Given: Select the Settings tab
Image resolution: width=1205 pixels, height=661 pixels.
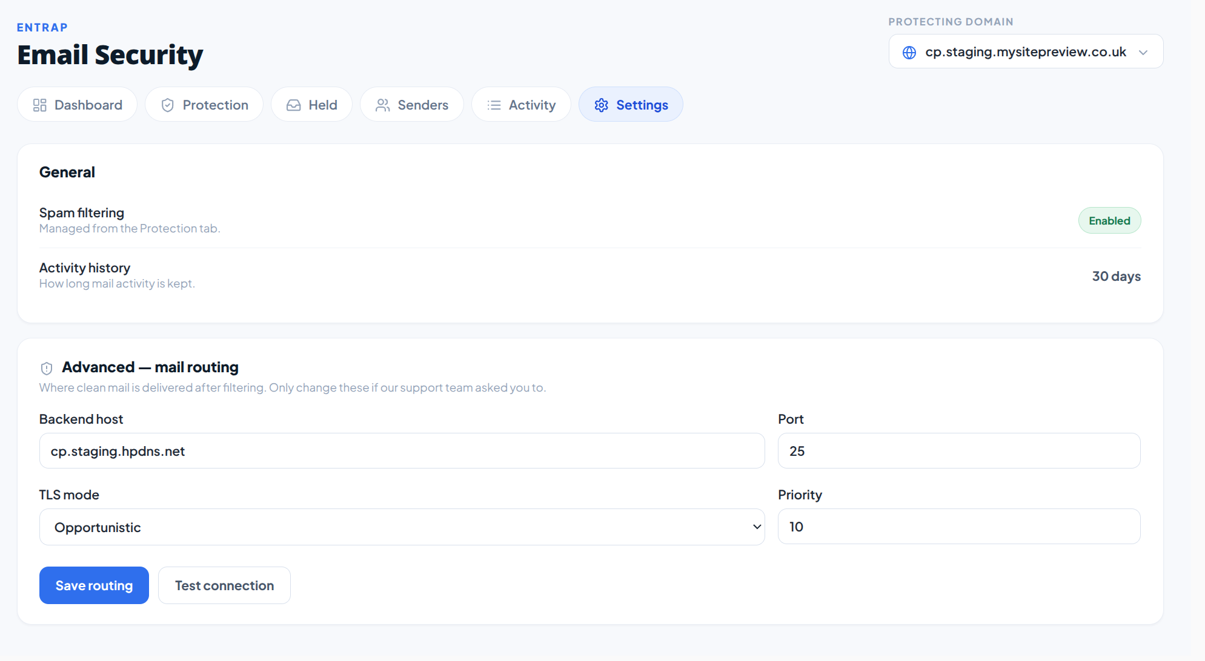Looking at the screenshot, I should pos(631,105).
